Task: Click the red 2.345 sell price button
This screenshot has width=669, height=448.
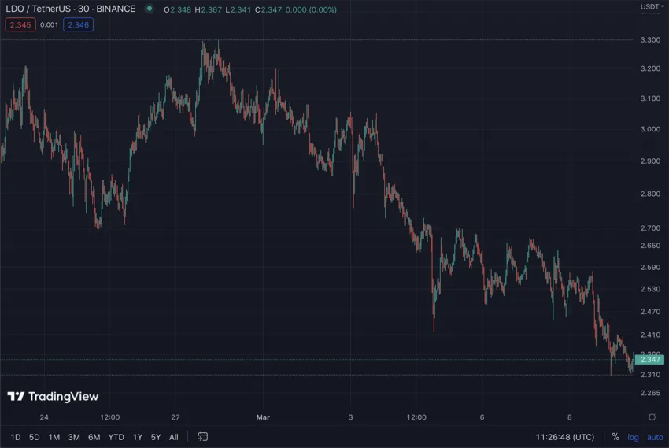Action: (x=20, y=25)
